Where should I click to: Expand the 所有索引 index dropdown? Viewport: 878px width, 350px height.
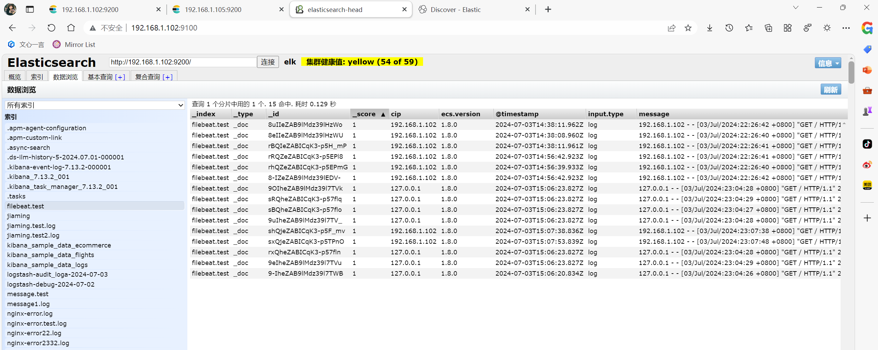(95, 105)
